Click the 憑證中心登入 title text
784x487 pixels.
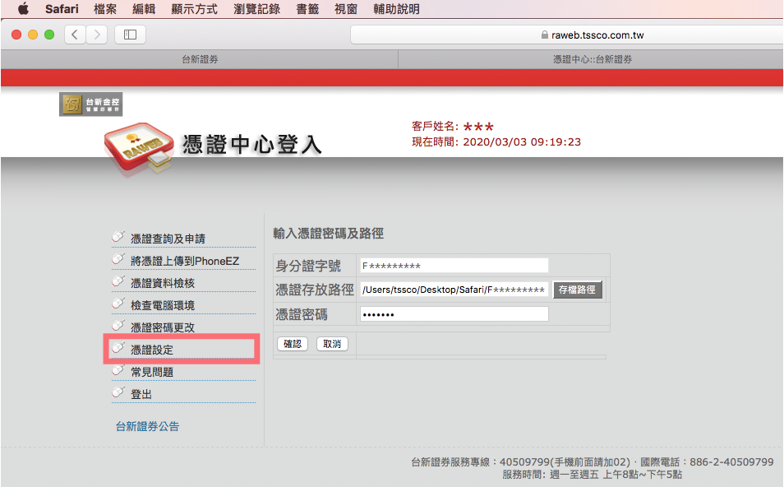(x=251, y=145)
